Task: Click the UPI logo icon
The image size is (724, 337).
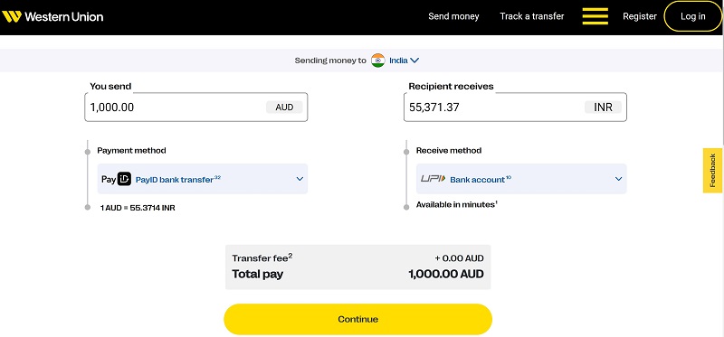Action: [x=433, y=179]
